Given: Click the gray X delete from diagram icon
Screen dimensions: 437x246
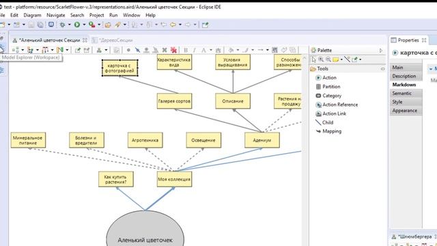Looking at the screenshot, I should (x=165, y=50).
